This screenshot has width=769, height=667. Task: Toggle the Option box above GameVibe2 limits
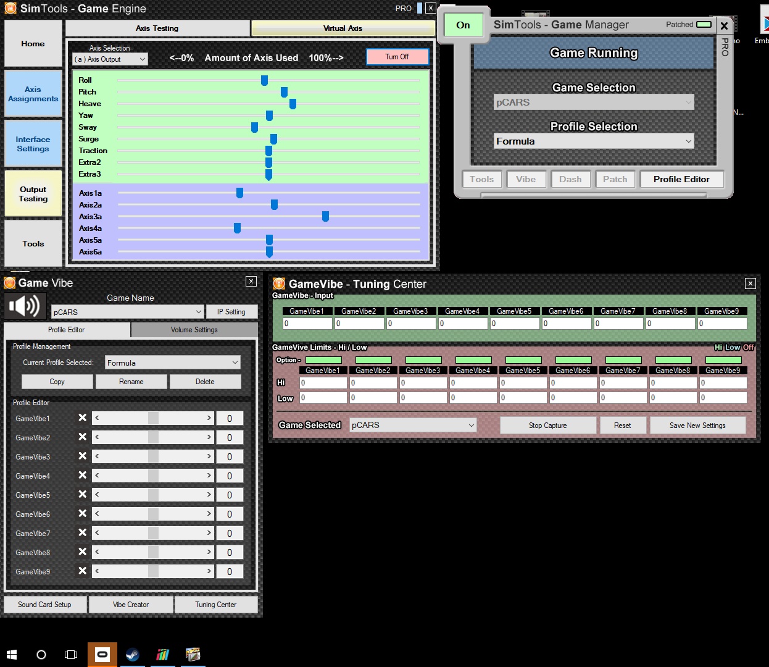click(x=374, y=360)
